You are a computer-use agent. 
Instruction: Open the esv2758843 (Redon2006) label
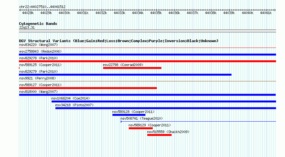pyautogui.click(x=40, y=51)
